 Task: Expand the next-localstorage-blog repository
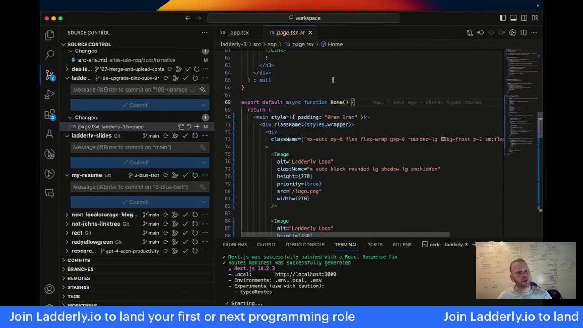[x=67, y=215]
